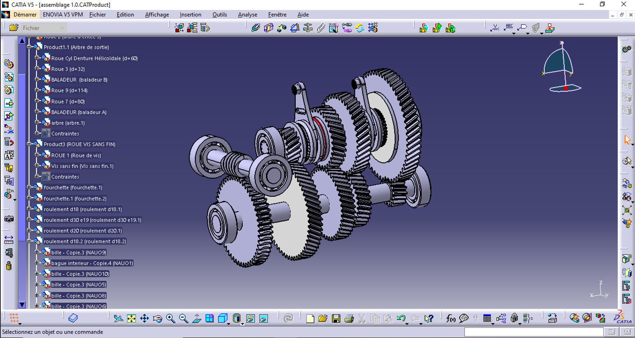
Task: Click the Fit All In icon
Action: [131, 318]
